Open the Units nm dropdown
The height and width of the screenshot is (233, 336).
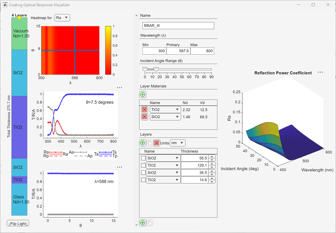[177, 143]
